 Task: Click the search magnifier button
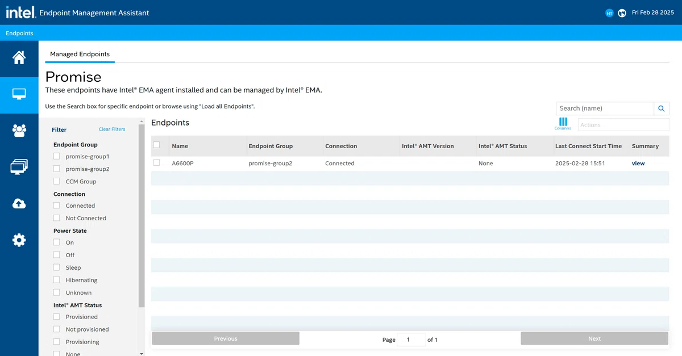coord(662,108)
